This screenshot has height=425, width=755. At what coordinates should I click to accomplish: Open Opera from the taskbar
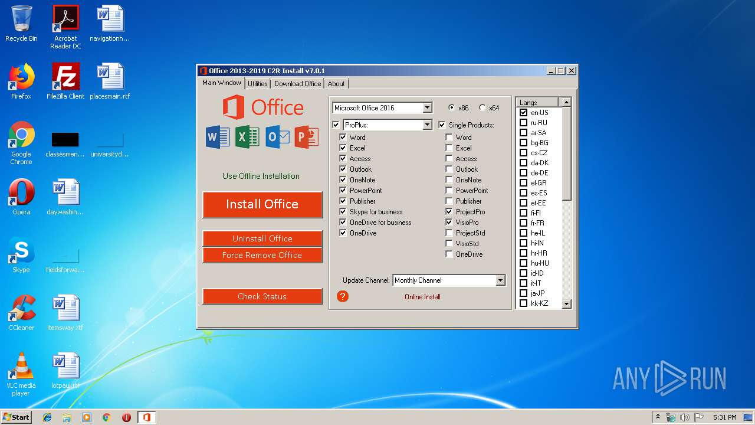pos(126,417)
